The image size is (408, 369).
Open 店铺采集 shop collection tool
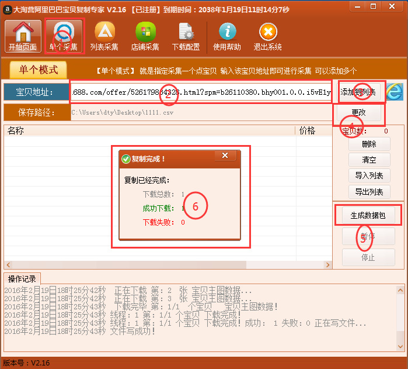[x=145, y=36]
